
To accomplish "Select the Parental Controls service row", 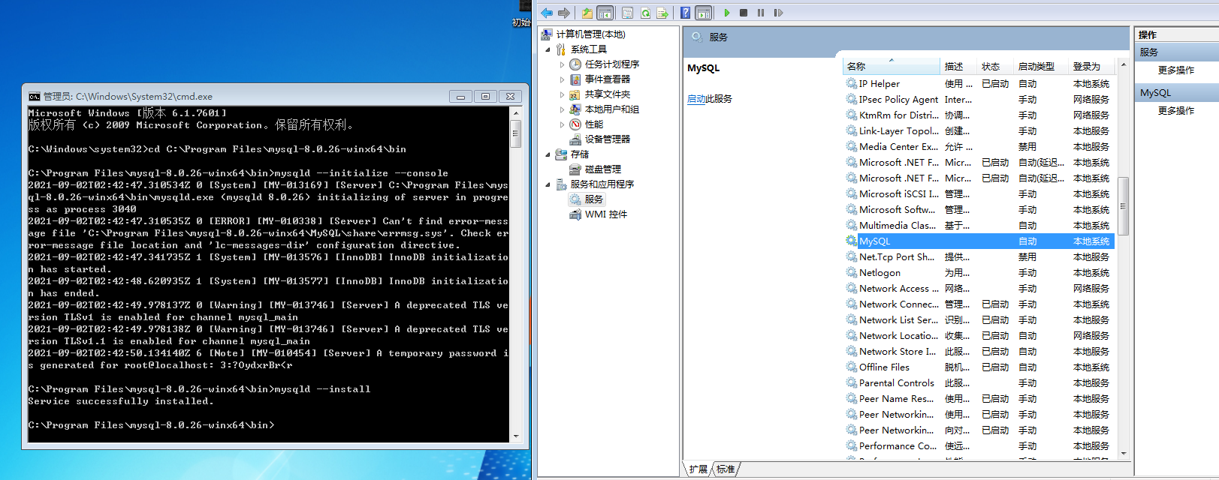I will pos(979,383).
